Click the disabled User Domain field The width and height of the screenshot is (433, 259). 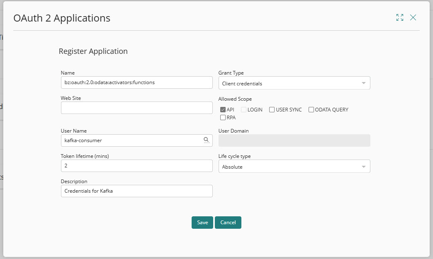(x=294, y=140)
